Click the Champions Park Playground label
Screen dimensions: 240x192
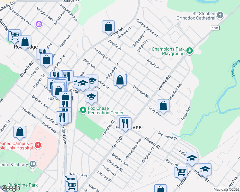coord(168,51)
